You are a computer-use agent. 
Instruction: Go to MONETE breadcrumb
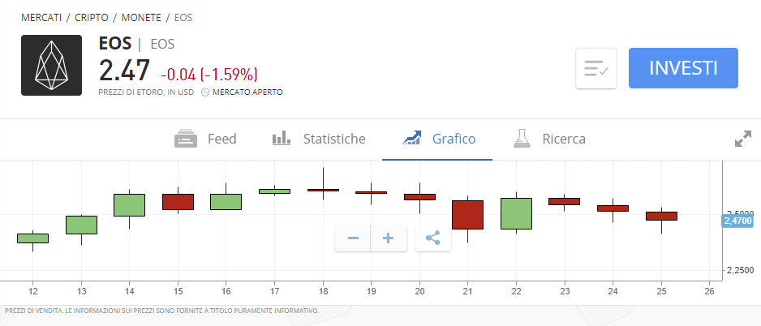tap(141, 18)
